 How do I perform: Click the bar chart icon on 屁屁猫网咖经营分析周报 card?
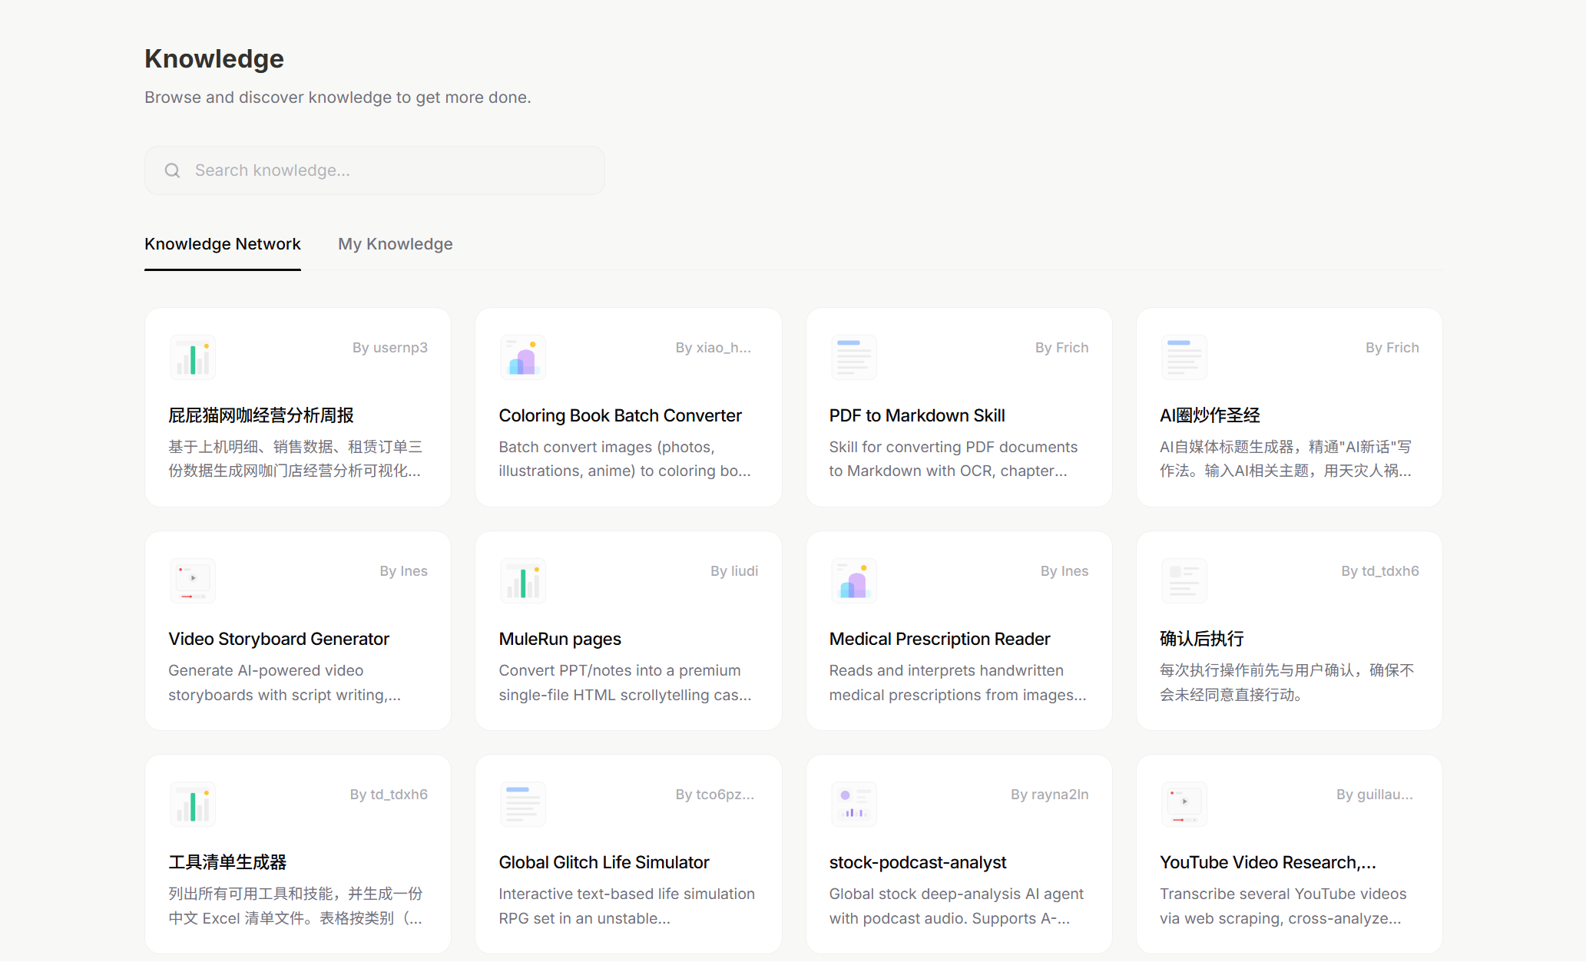(x=192, y=356)
